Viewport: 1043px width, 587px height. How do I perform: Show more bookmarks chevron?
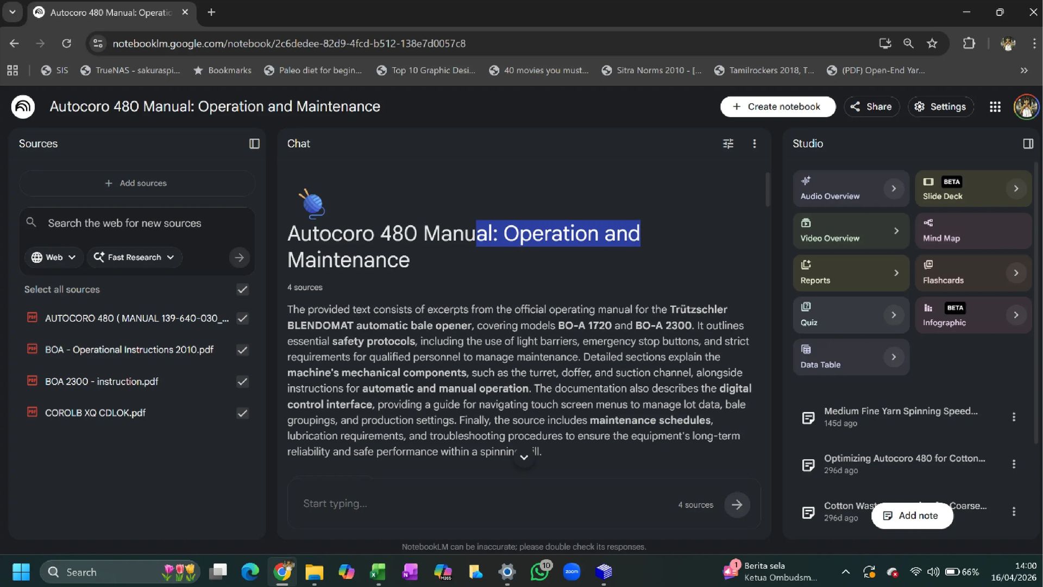coord(1024,70)
